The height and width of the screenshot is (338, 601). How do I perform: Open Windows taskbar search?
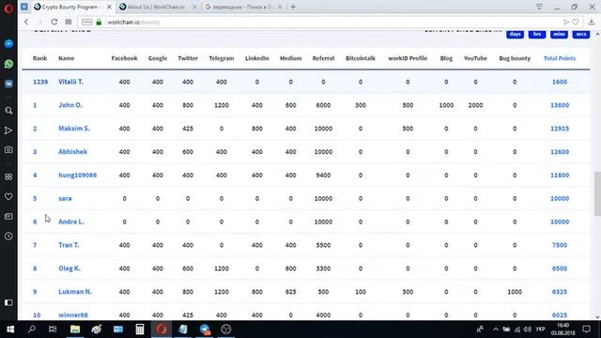(32, 330)
